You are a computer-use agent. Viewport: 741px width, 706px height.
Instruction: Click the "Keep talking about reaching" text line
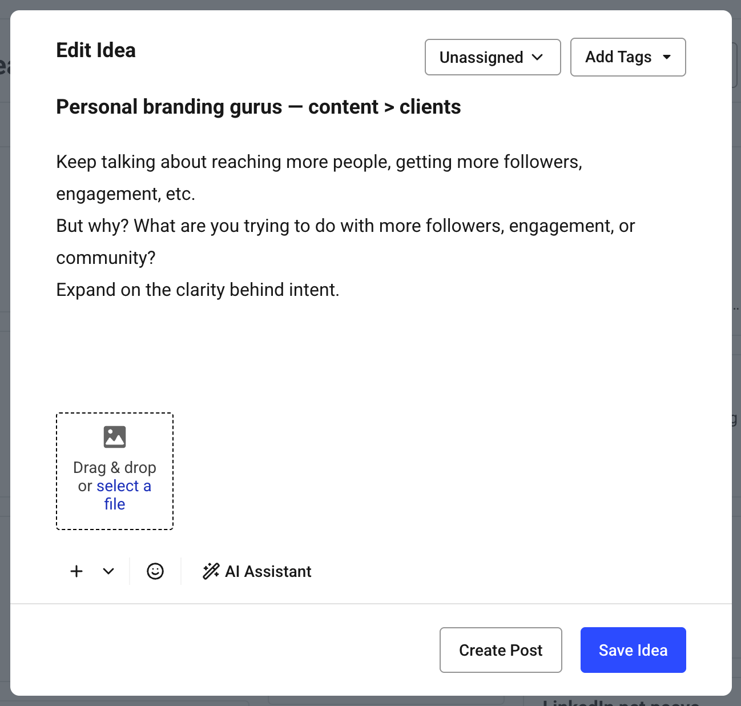coord(319,162)
